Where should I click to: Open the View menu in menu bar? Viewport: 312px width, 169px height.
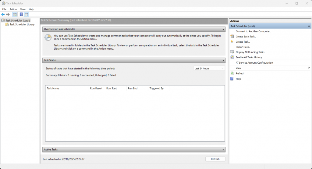pyautogui.click(x=23, y=9)
